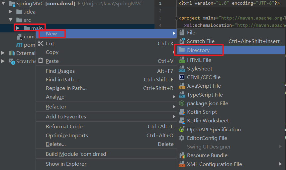Screen dimensions: 286x170
Task: Click the OpenAPI Specification icon
Action: (182, 129)
